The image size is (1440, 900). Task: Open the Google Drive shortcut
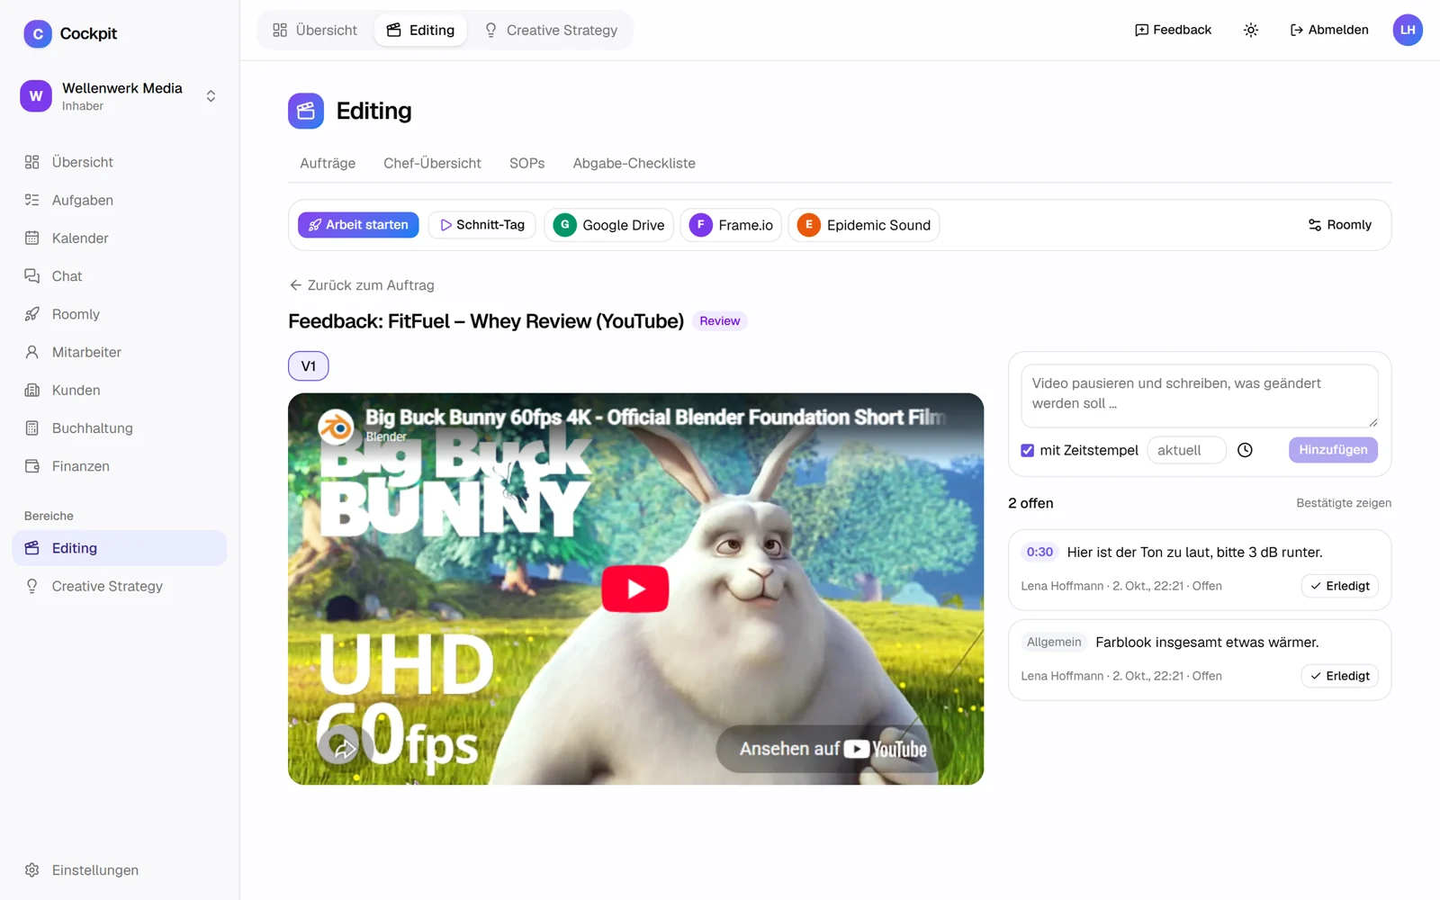point(609,225)
